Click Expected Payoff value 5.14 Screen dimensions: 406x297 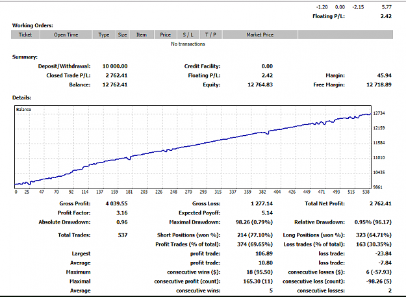[x=267, y=213]
